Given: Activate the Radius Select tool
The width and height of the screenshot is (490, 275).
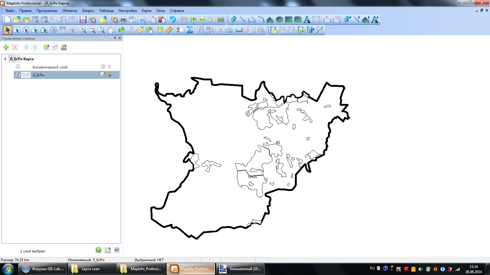Looking at the screenshot, I should (26, 30).
